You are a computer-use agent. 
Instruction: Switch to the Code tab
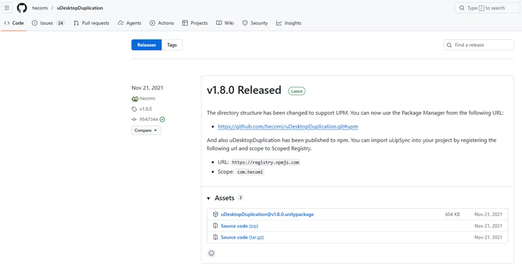14,23
